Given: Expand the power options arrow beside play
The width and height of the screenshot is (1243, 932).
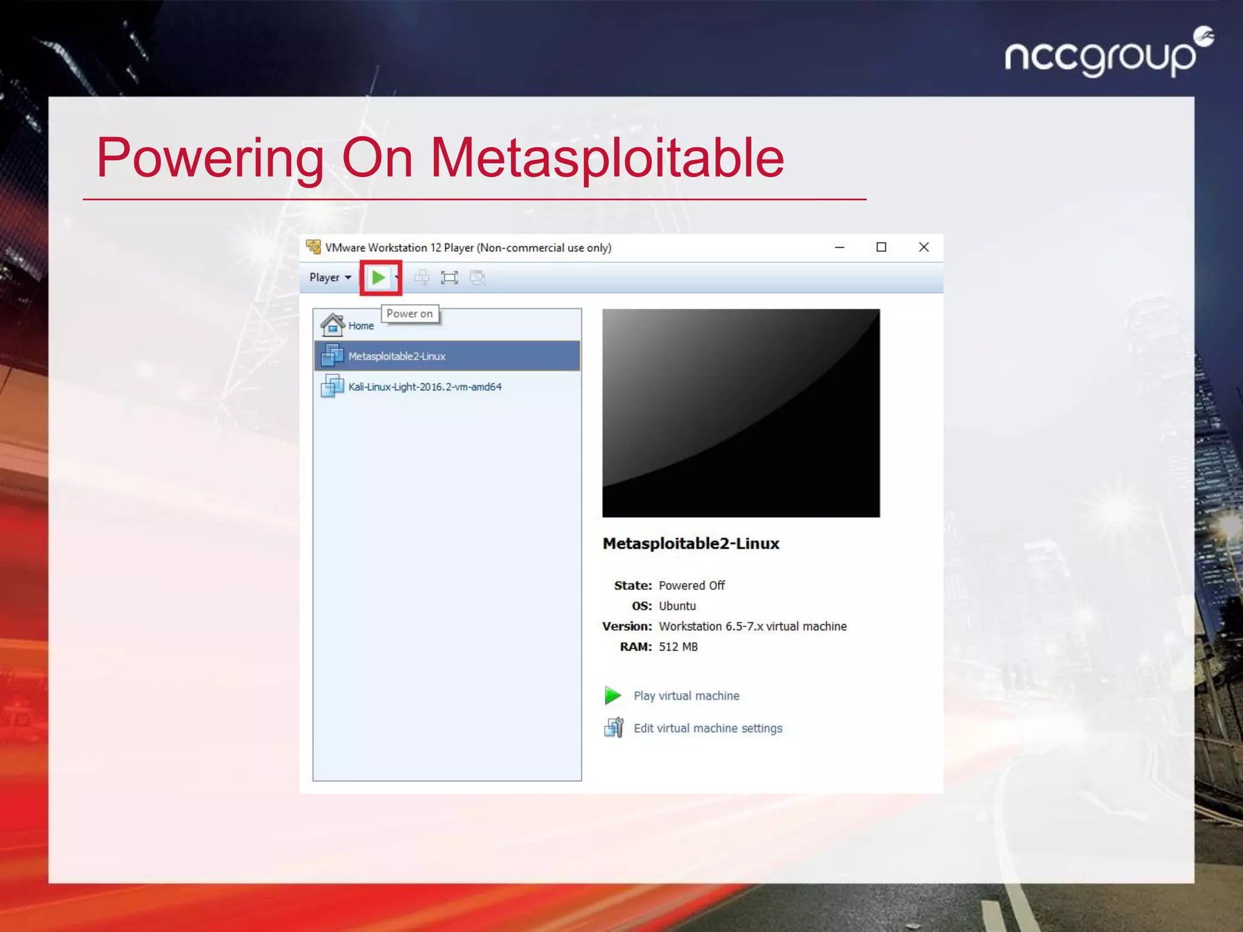Looking at the screenshot, I should click(396, 278).
